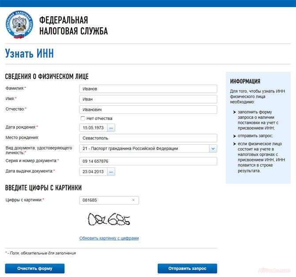Click the Имя input field
This screenshot has width=296, height=277.
(x=148, y=99)
